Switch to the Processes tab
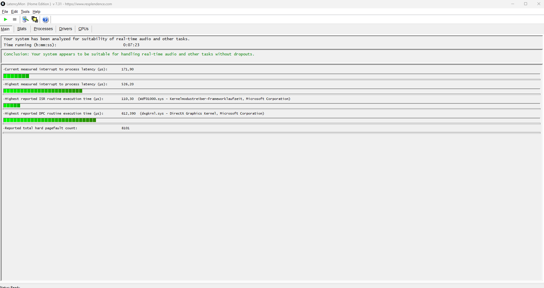 point(43,29)
